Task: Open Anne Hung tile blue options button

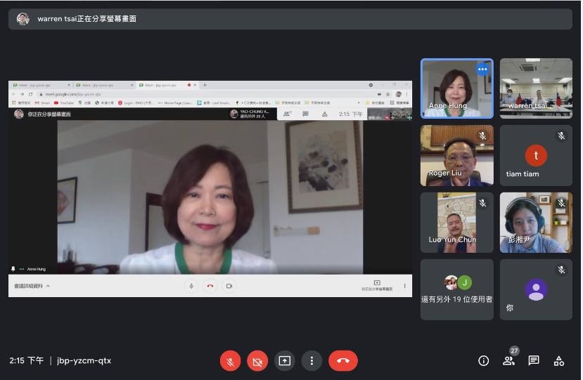Action: [482, 69]
